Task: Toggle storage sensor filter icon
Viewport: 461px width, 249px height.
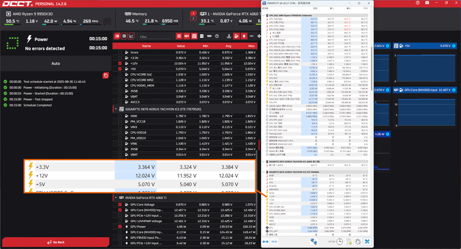Action: (202, 36)
